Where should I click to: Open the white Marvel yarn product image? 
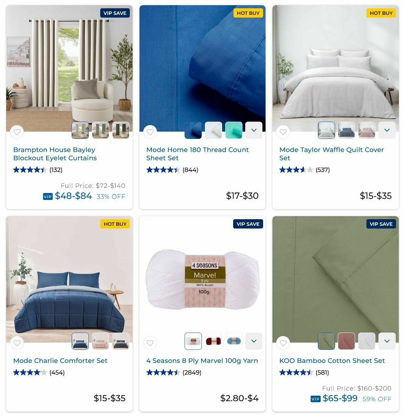[202, 279]
